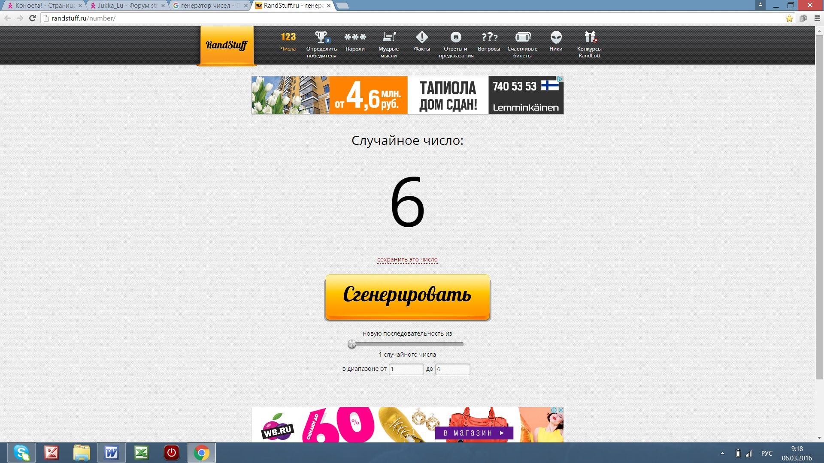
Task: Open the Chrome hamburger menu
Action: (x=817, y=18)
